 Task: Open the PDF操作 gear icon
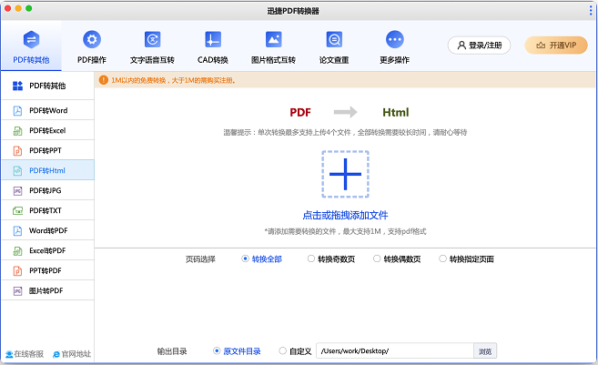[92, 39]
